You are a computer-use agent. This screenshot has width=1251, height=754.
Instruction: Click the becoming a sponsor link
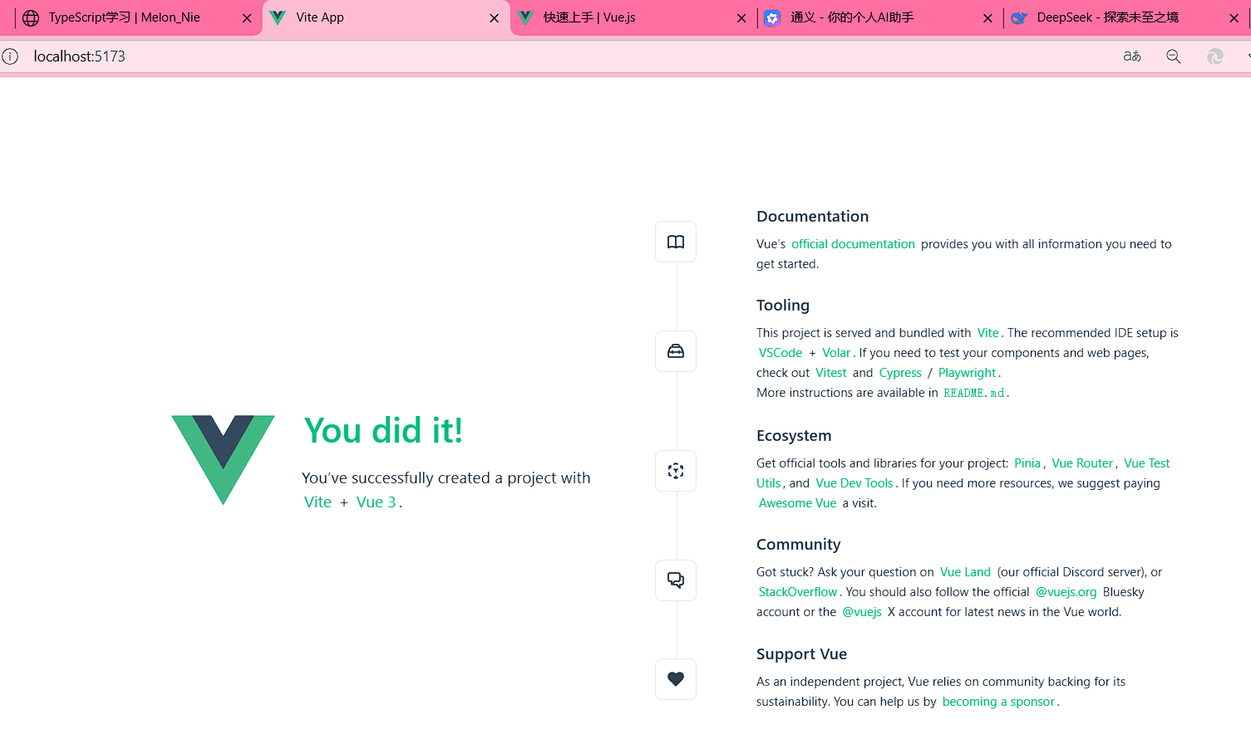tap(998, 702)
